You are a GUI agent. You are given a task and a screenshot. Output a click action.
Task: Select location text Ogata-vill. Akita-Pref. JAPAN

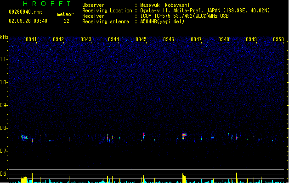click(x=180, y=11)
